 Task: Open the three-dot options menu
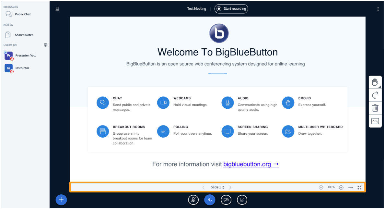[378, 9]
